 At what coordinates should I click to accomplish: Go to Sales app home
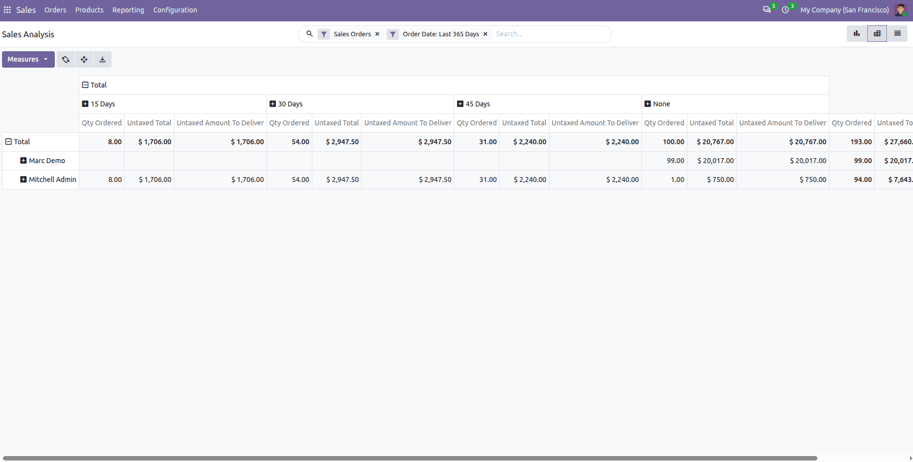pos(26,10)
